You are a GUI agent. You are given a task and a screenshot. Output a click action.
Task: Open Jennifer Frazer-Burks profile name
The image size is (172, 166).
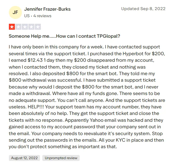(x=47, y=9)
